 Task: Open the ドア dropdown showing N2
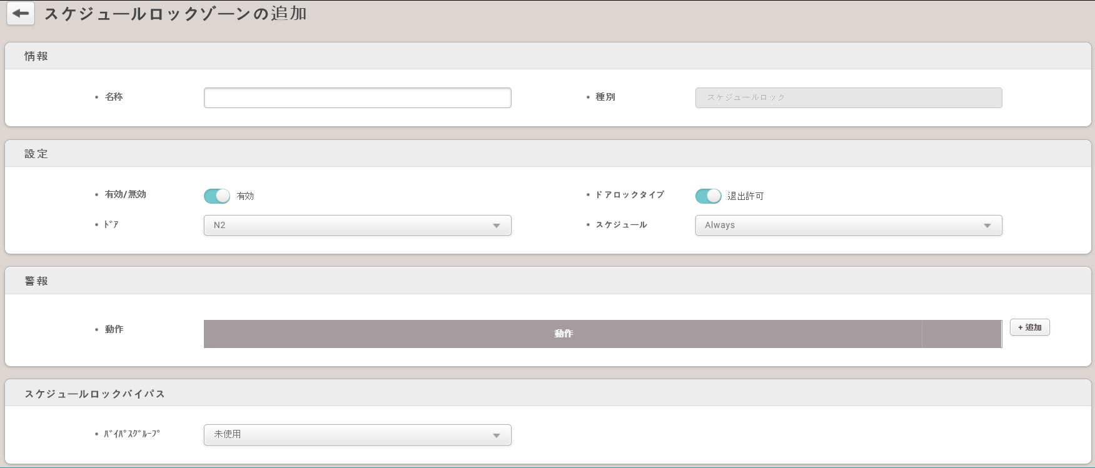click(x=357, y=225)
